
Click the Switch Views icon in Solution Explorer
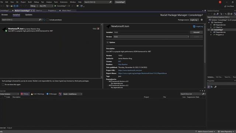click(217, 14)
